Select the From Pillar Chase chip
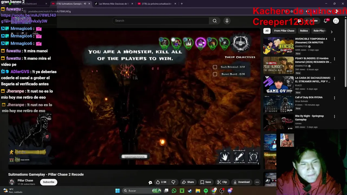Viewport: 347px width, 195px height. [284, 31]
